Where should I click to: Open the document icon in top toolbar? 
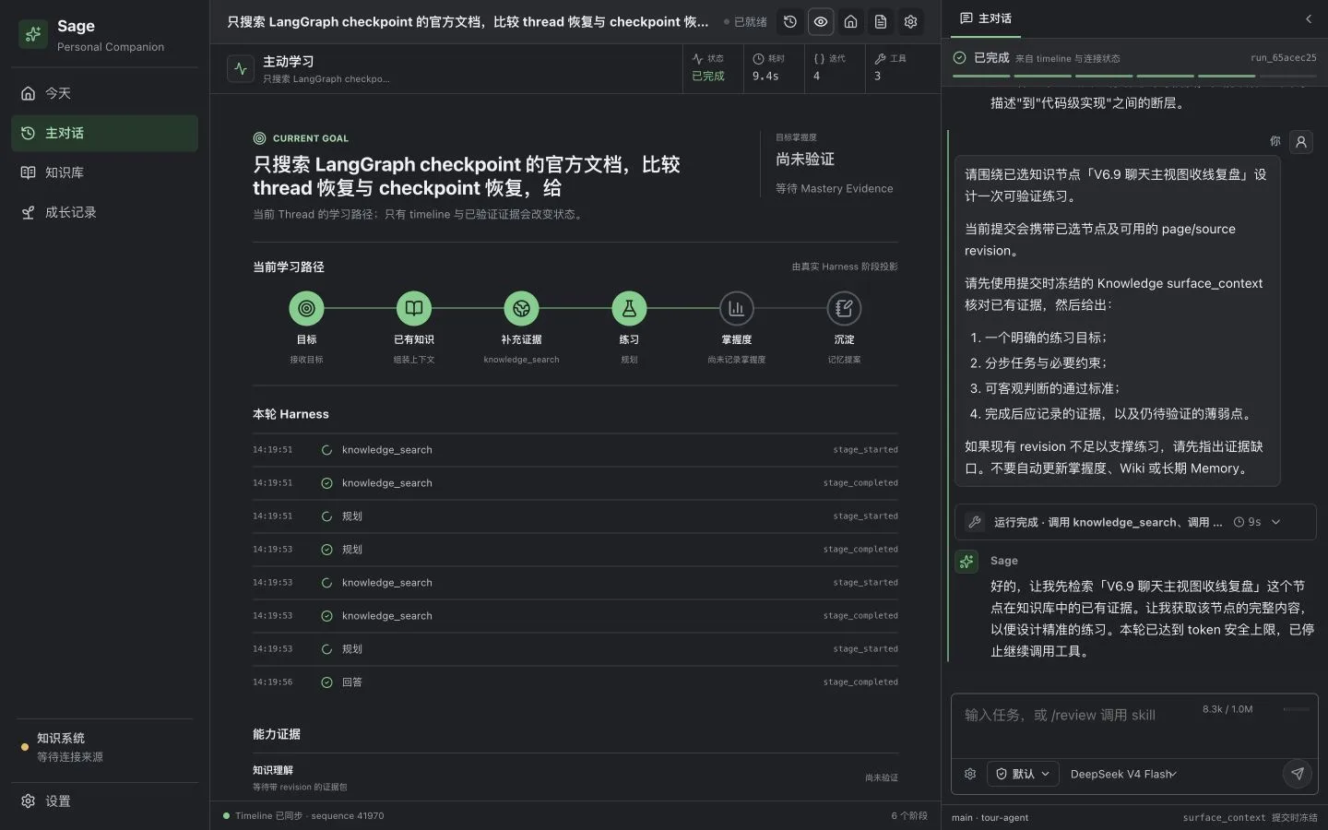[x=881, y=21]
